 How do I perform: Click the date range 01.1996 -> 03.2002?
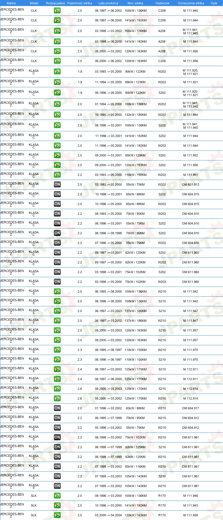point(108,408)
